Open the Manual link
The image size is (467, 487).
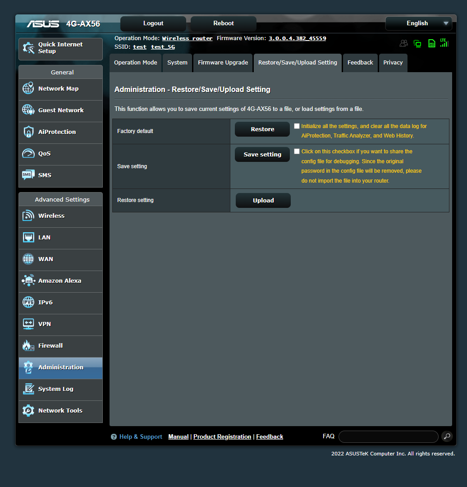pos(178,436)
